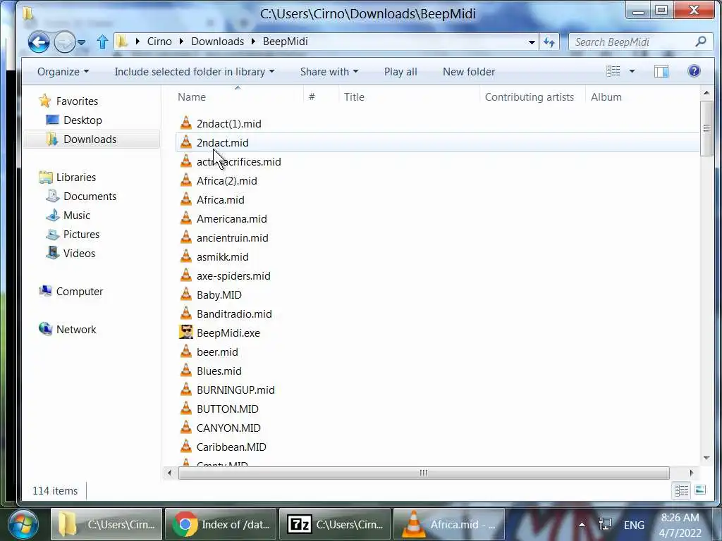Open the Organize menu
The height and width of the screenshot is (541, 722).
coord(63,72)
